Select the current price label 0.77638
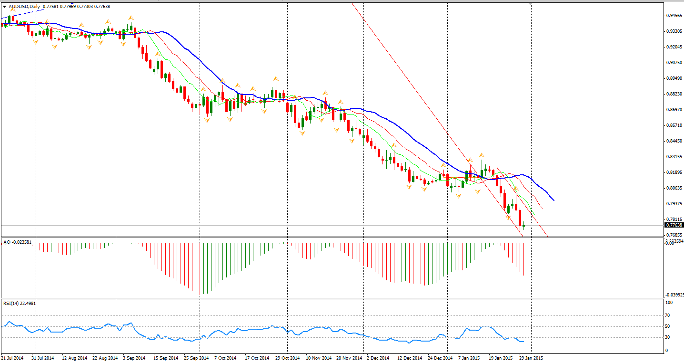 click(x=674, y=225)
